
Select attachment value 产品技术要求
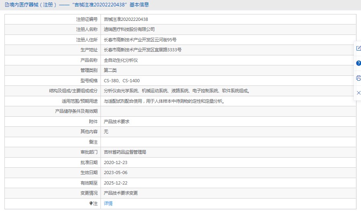tap(117, 122)
